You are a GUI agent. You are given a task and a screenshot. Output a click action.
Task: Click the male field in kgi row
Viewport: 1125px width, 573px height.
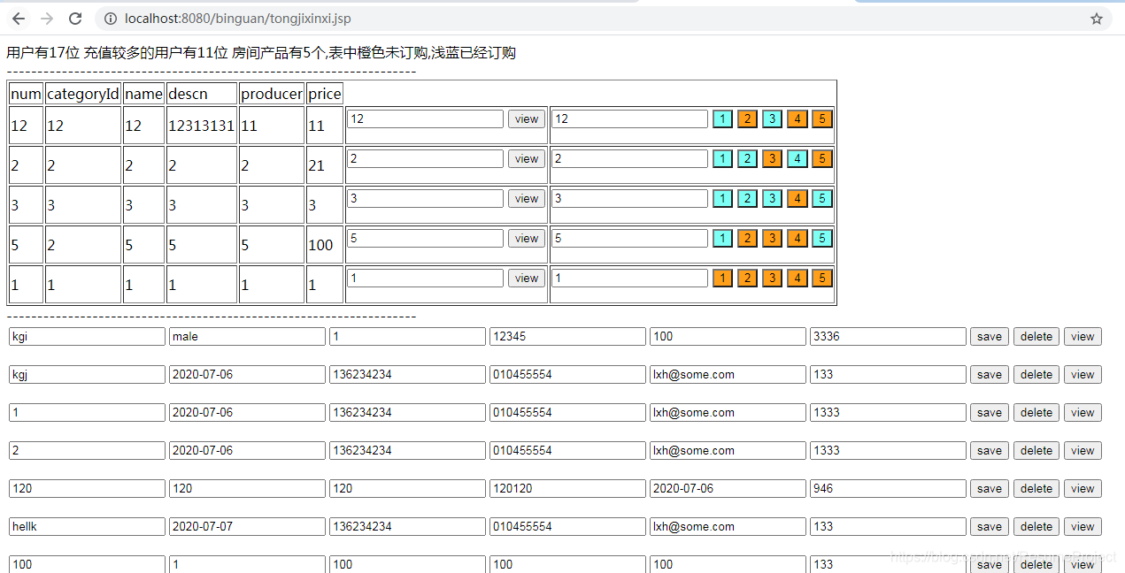click(247, 337)
